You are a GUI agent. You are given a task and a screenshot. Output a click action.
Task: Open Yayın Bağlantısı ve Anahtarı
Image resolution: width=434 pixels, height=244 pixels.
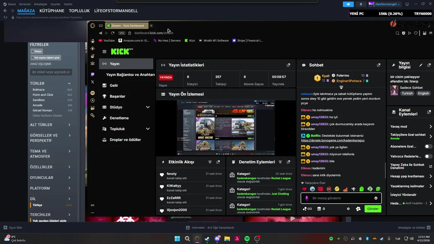(130, 75)
